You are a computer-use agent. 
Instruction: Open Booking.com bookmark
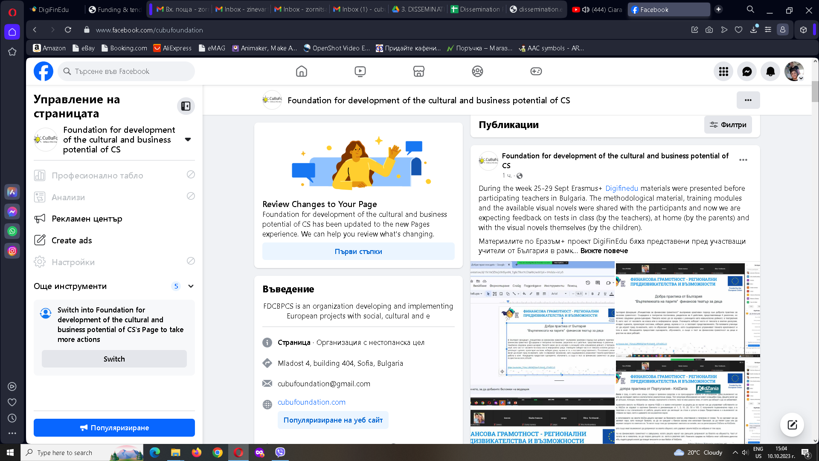(x=124, y=48)
